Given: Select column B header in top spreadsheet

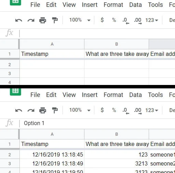Looking at the screenshot, I should pyautogui.click(x=117, y=44).
